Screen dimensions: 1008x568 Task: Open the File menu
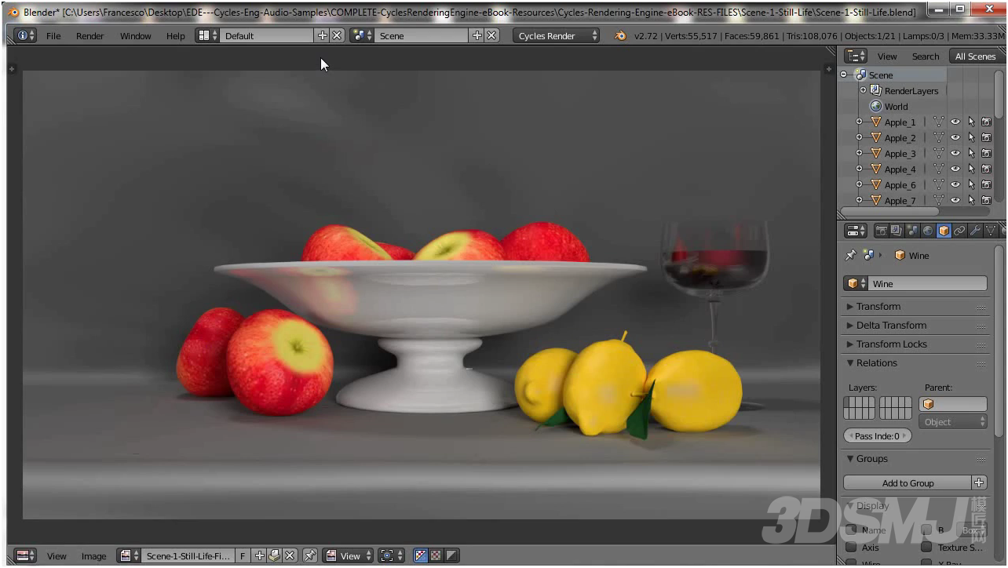tap(53, 36)
